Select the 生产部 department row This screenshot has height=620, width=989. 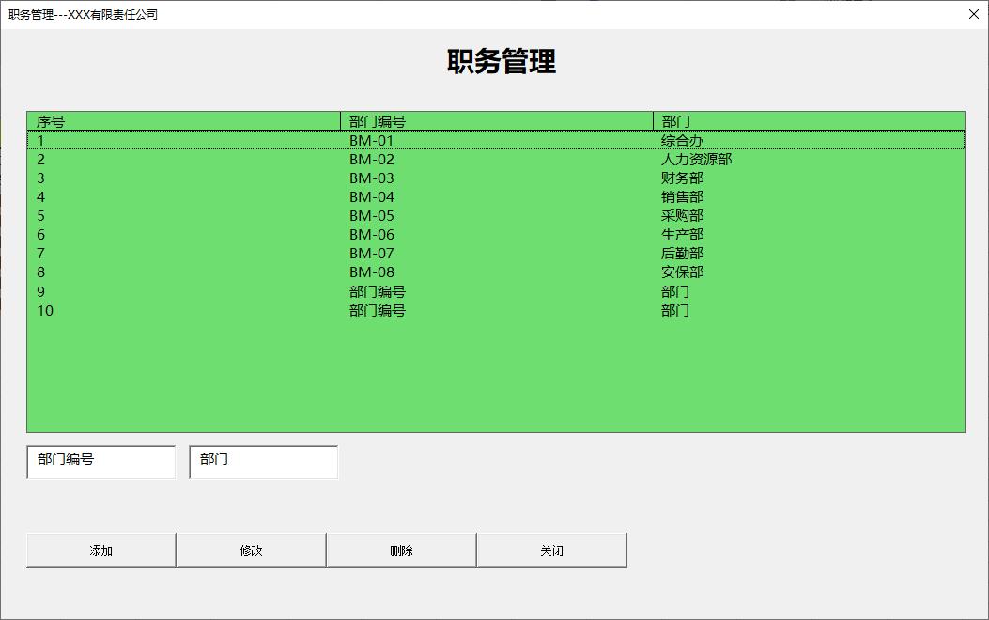(x=376, y=234)
